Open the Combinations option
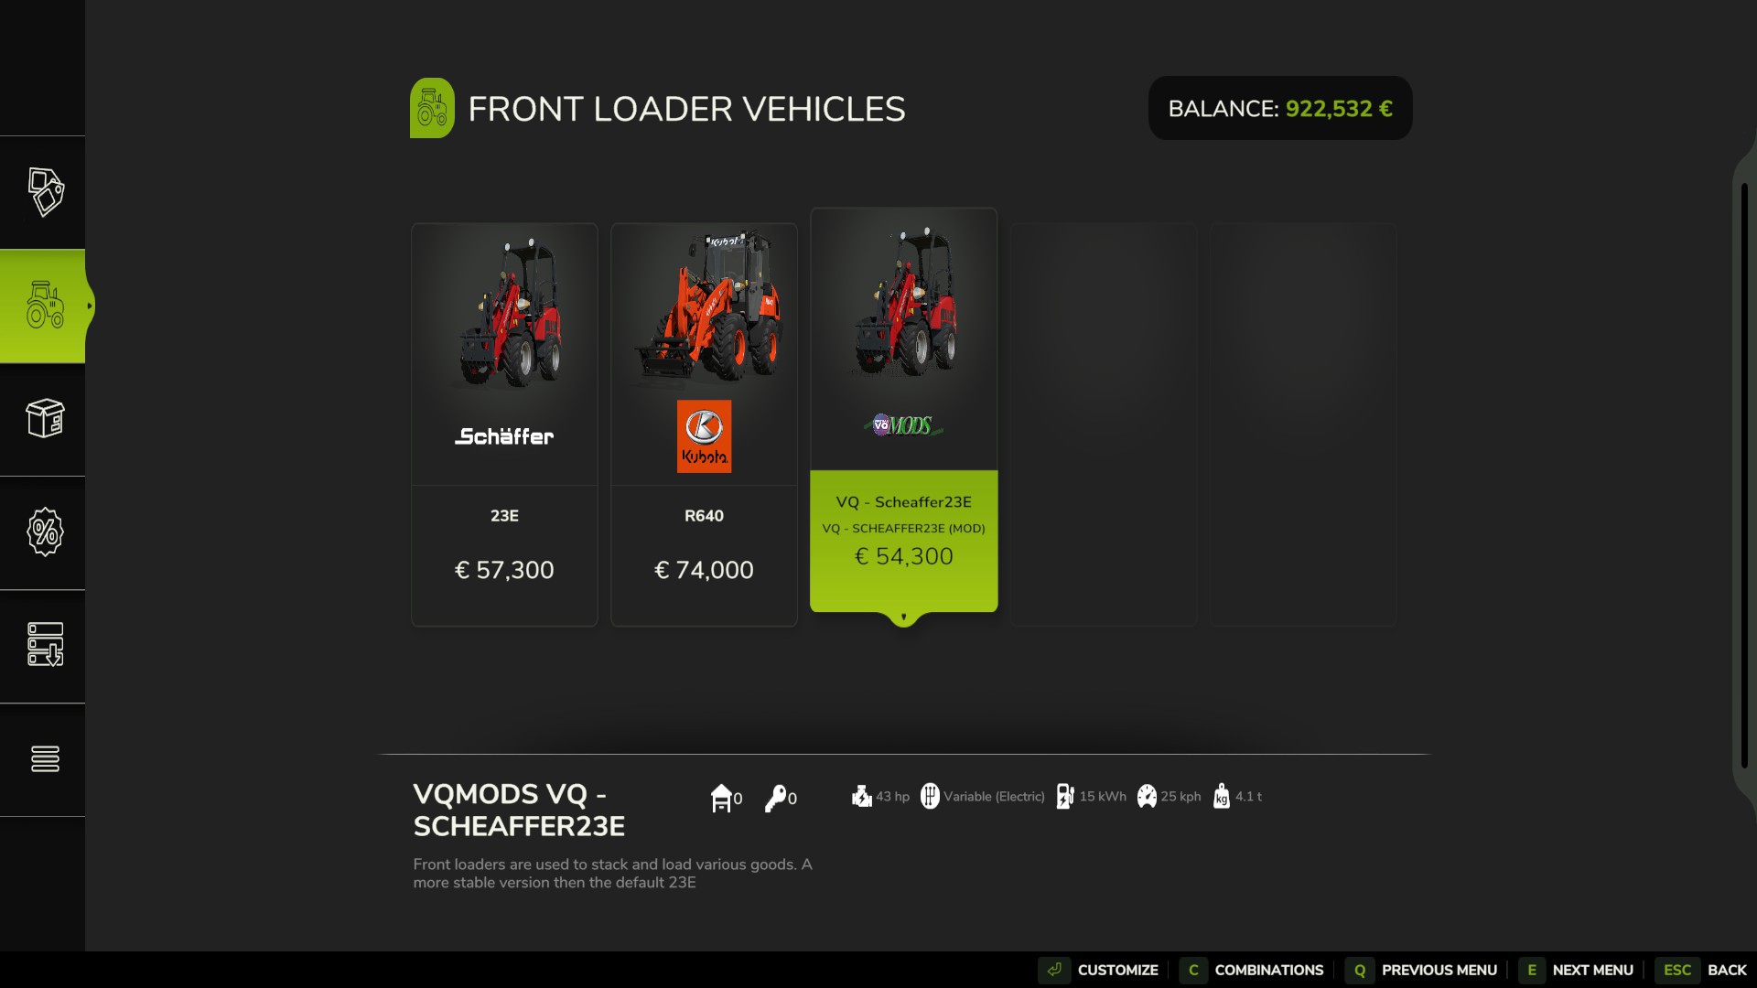The width and height of the screenshot is (1757, 988). 1252,970
